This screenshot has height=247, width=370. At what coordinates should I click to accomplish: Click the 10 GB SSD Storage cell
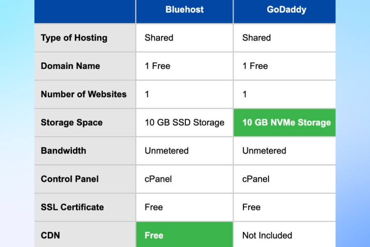click(184, 122)
